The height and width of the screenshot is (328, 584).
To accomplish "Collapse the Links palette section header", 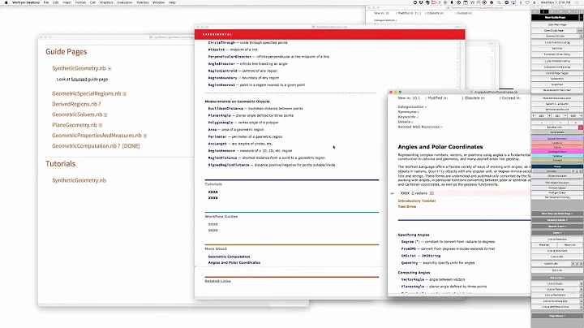I will 556,232.
